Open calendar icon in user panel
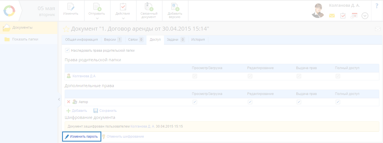 pos(354,16)
